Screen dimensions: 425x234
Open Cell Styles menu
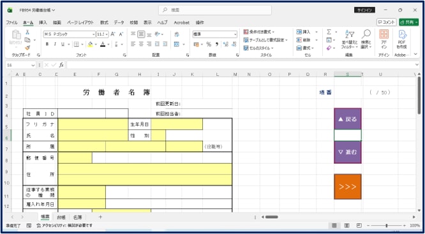[258, 48]
